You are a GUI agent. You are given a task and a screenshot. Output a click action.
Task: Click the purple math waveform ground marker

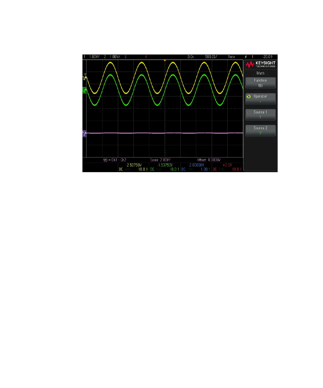point(84,134)
